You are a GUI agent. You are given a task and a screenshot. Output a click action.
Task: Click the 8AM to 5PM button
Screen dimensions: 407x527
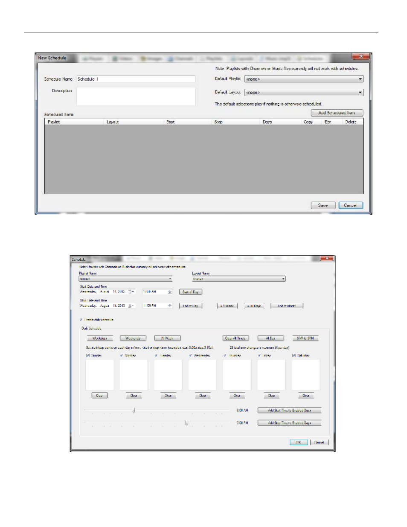click(x=305, y=338)
